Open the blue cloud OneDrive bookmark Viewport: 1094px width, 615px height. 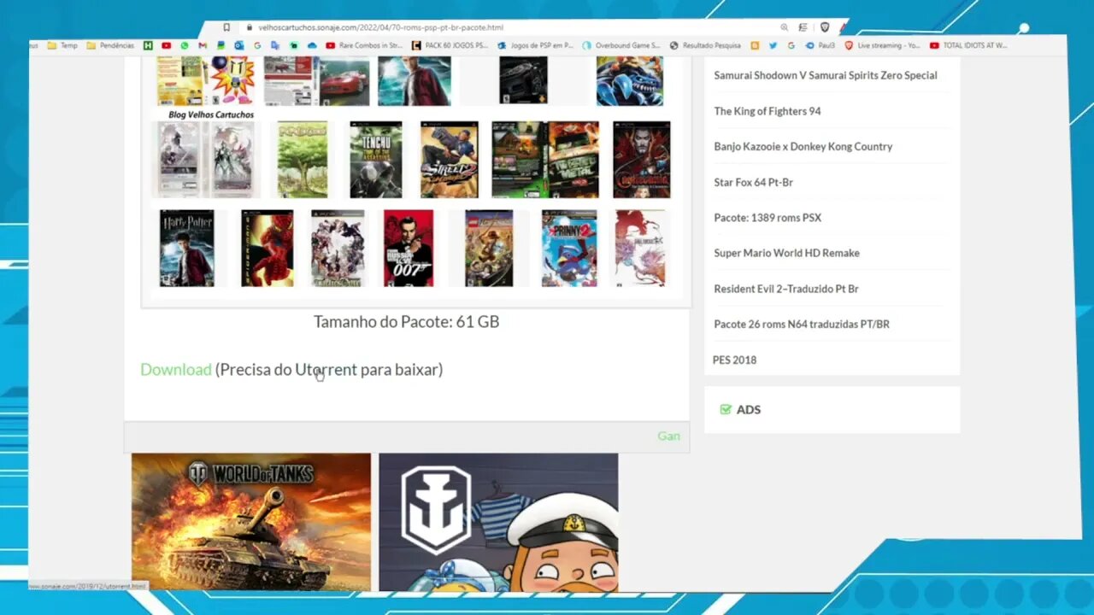(x=312, y=45)
